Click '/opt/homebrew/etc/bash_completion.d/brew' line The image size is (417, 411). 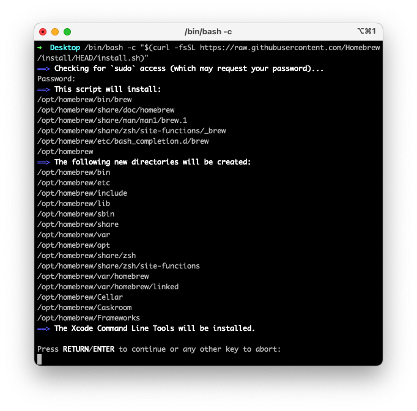123,141
